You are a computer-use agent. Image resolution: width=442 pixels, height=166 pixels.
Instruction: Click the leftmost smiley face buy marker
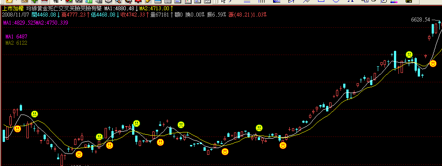[18, 129]
